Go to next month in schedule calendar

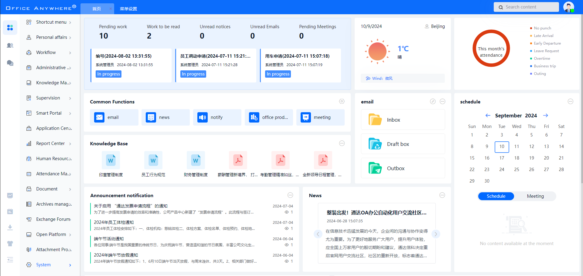click(x=545, y=116)
